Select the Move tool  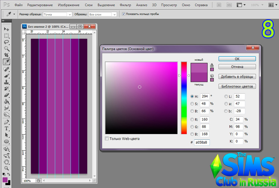[7, 29]
